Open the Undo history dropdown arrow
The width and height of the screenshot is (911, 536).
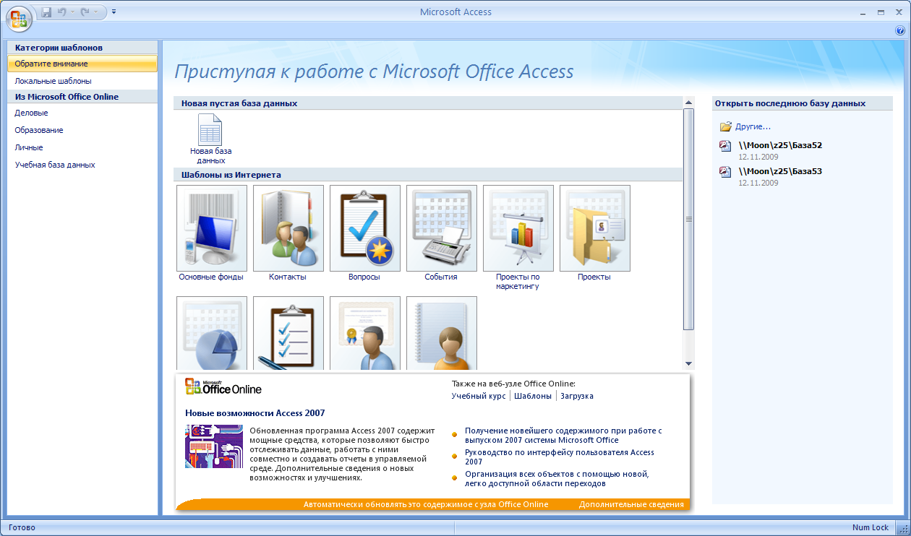[72, 12]
